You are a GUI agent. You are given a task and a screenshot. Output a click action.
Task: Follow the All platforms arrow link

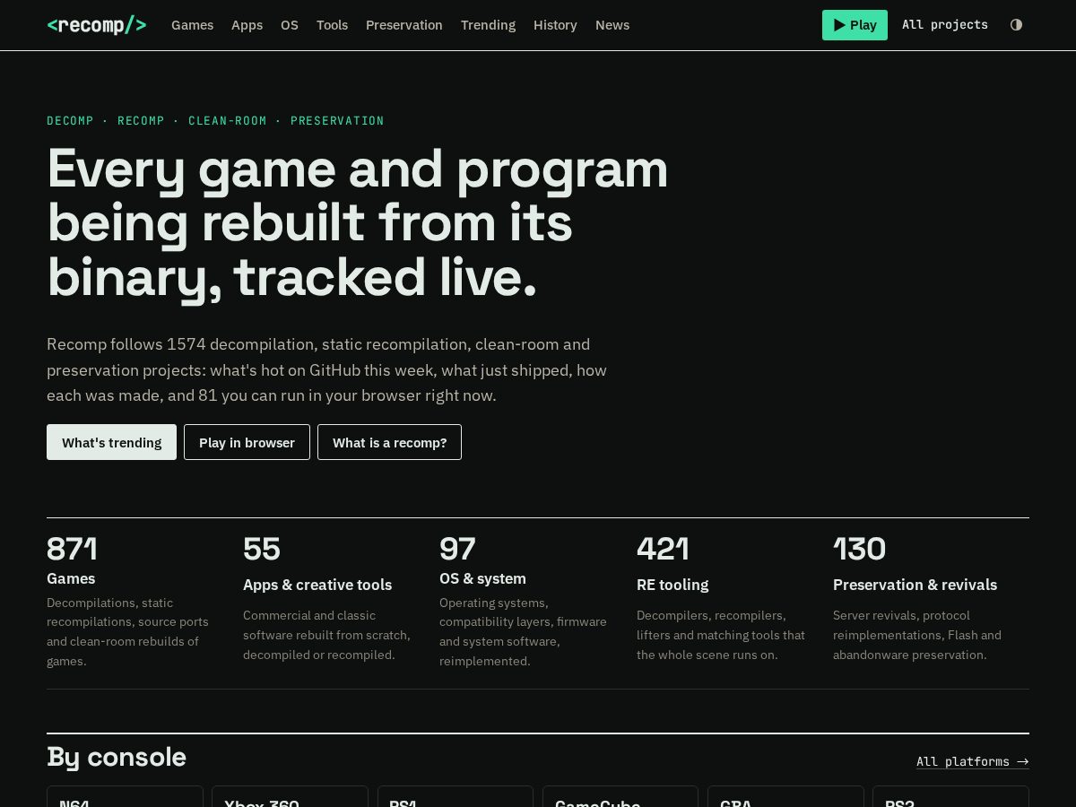[x=972, y=761]
